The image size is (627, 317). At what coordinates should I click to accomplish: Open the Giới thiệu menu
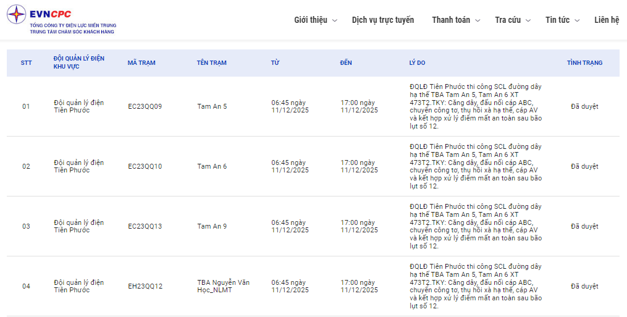[311, 20]
